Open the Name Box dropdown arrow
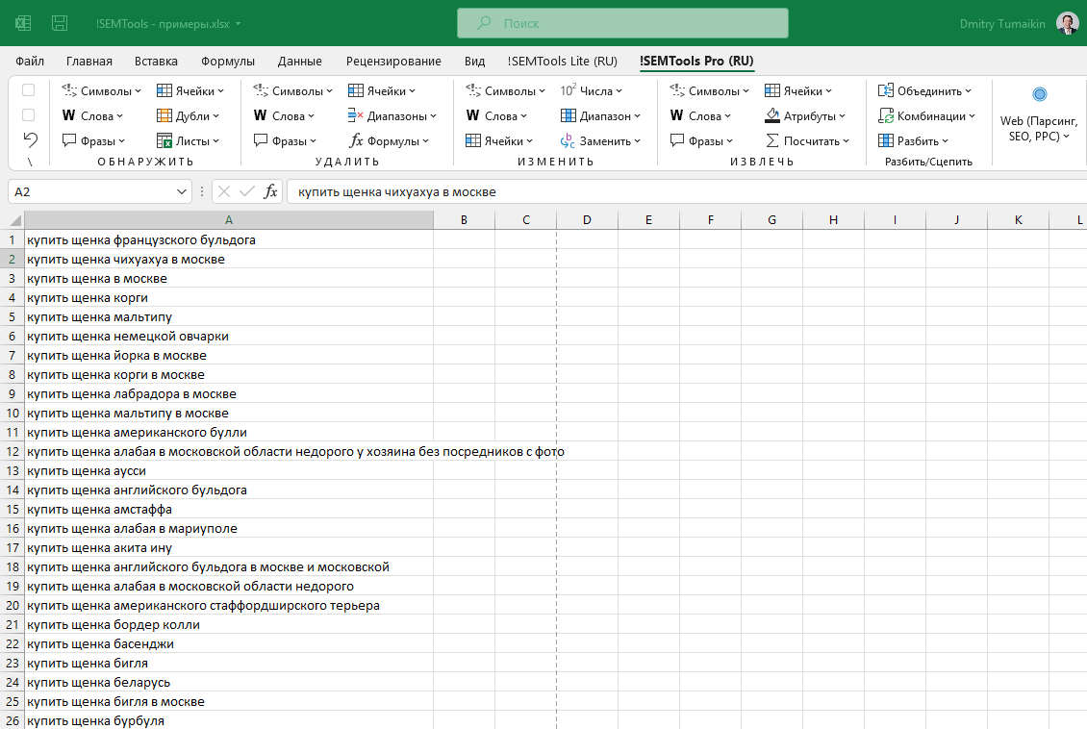The width and height of the screenshot is (1087, 729). 182,192
